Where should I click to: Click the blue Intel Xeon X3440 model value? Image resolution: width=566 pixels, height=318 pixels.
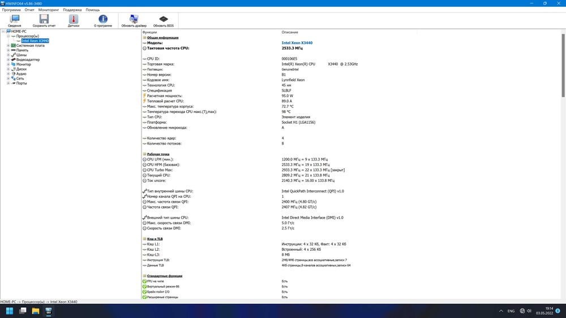(297, 43)
